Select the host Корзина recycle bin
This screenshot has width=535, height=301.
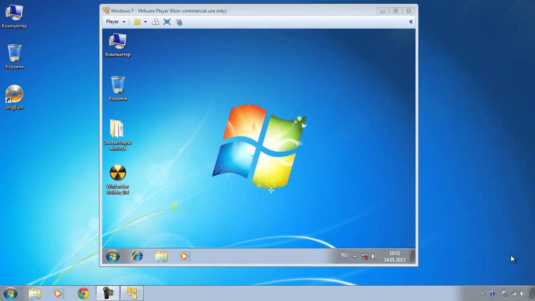14,56
